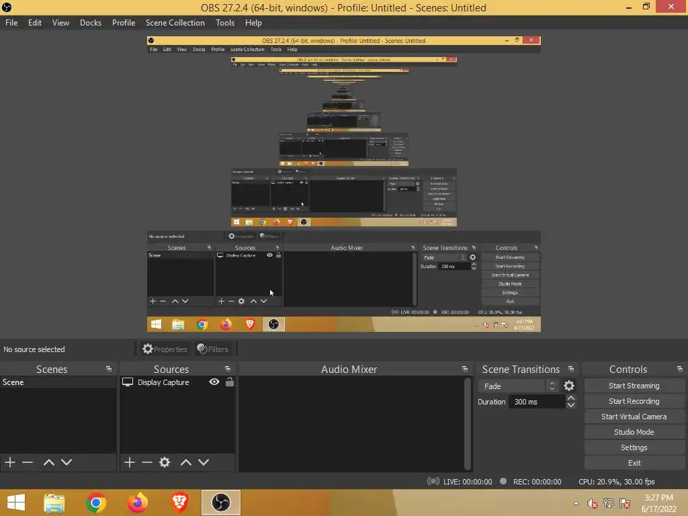Pop out the Scenes dock
Image resolution: width=688 pixels, height=516 pixels.
click(x=109, y=369)
